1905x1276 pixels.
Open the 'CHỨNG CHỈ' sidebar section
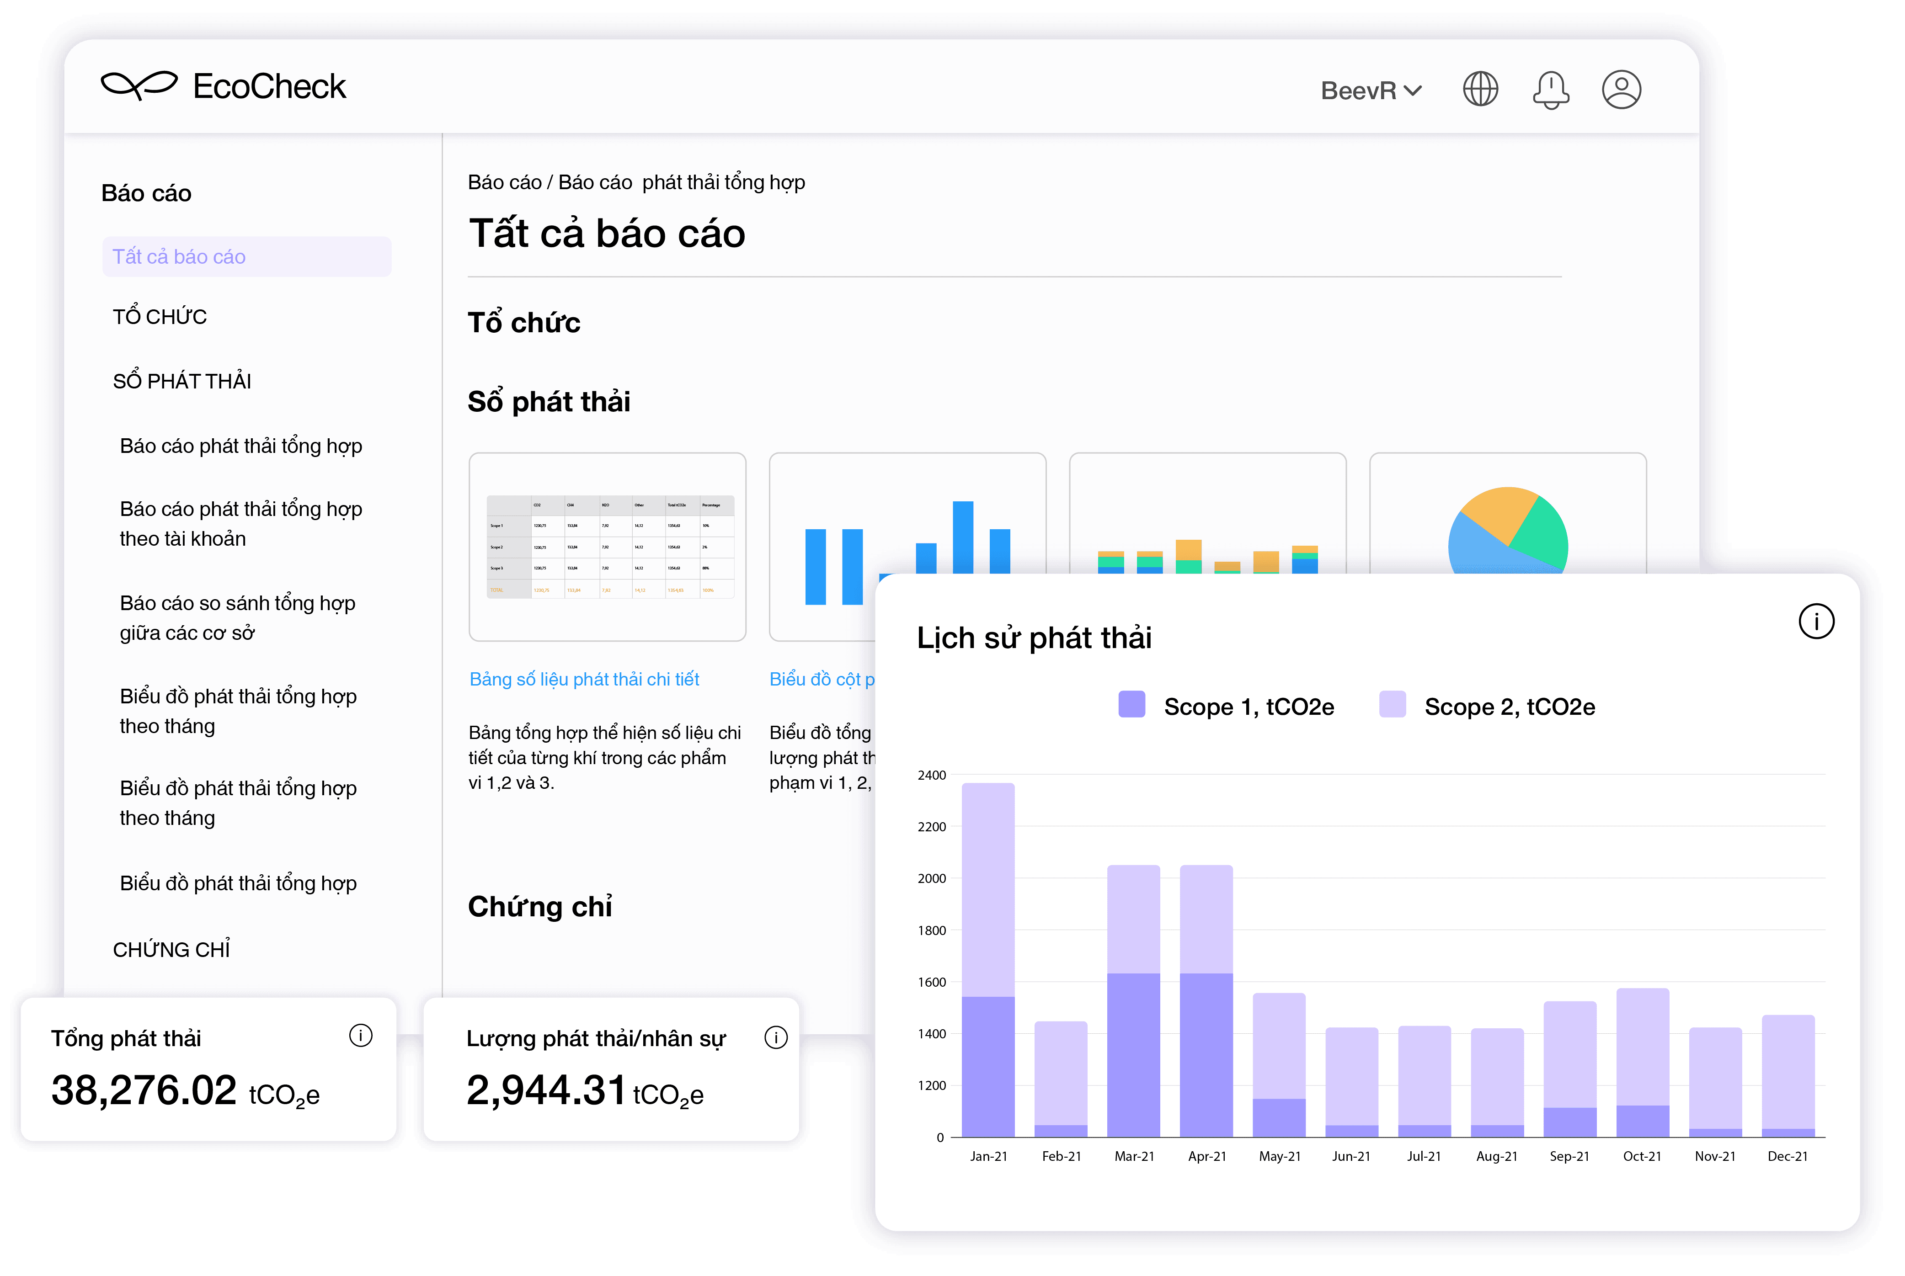(x=171, y=949)
